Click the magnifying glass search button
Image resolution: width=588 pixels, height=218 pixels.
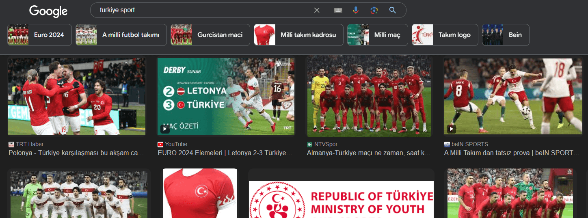click(x=392, y=10)
